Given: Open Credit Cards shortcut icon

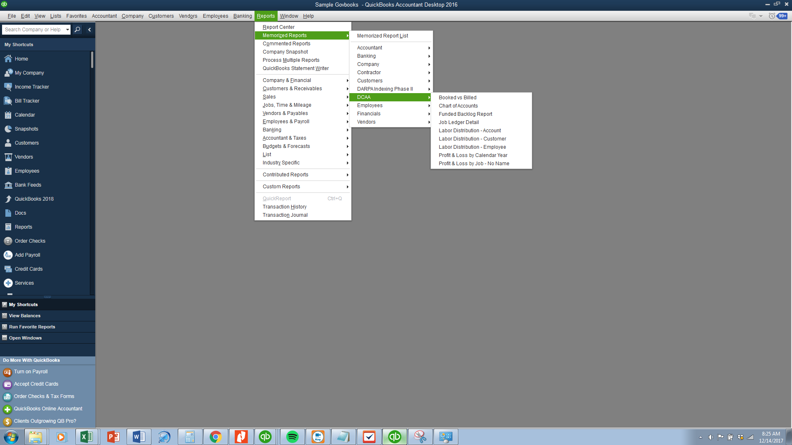Looking at the screenshot, I should [8, 269].
